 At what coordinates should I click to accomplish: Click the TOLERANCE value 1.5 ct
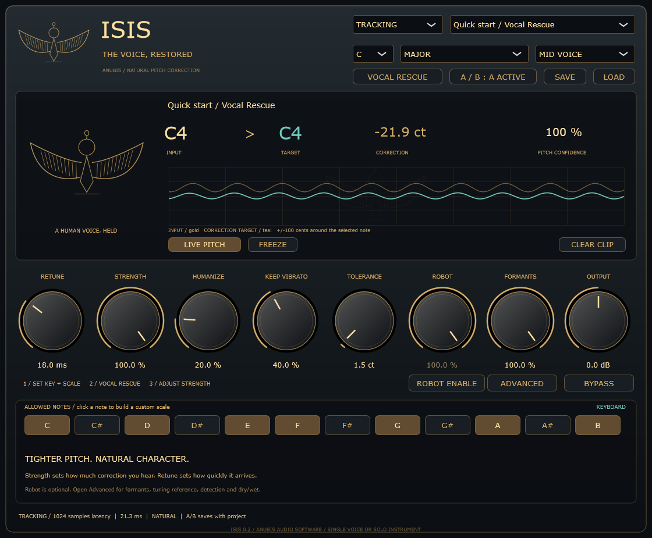pyautogui.click(x=364, y=365)
